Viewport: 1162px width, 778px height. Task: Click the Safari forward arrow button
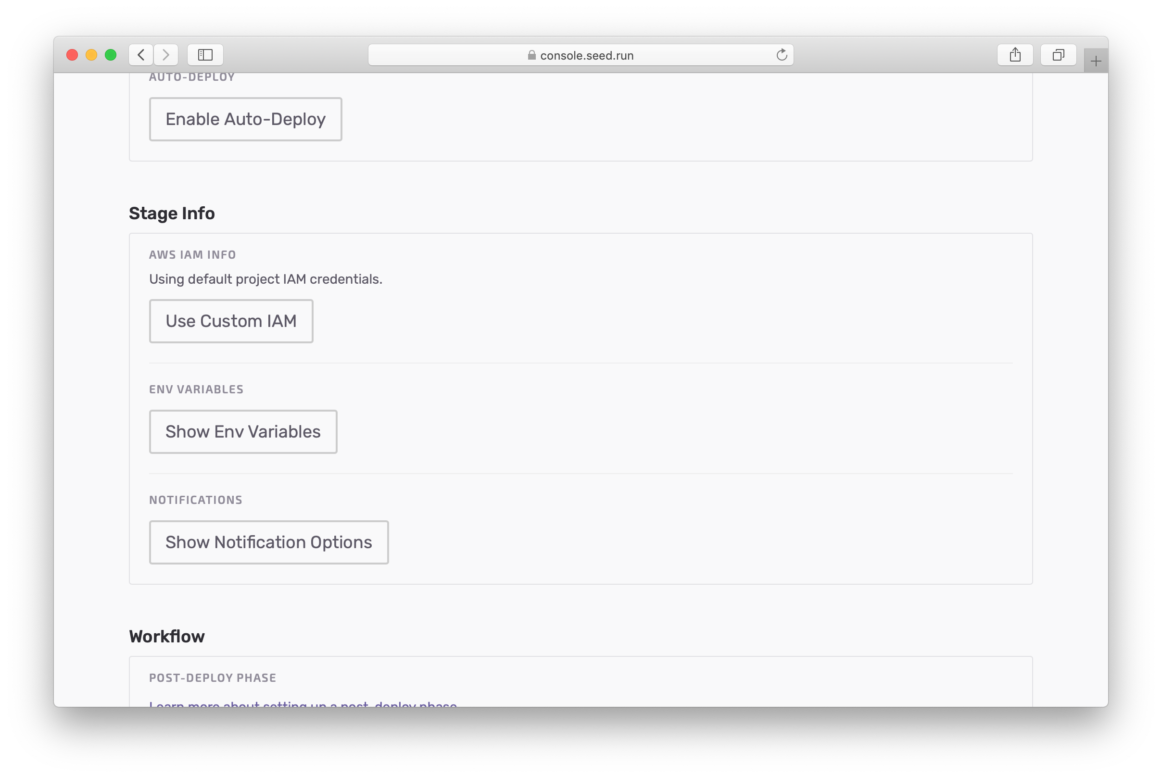[x=166, y=55]
